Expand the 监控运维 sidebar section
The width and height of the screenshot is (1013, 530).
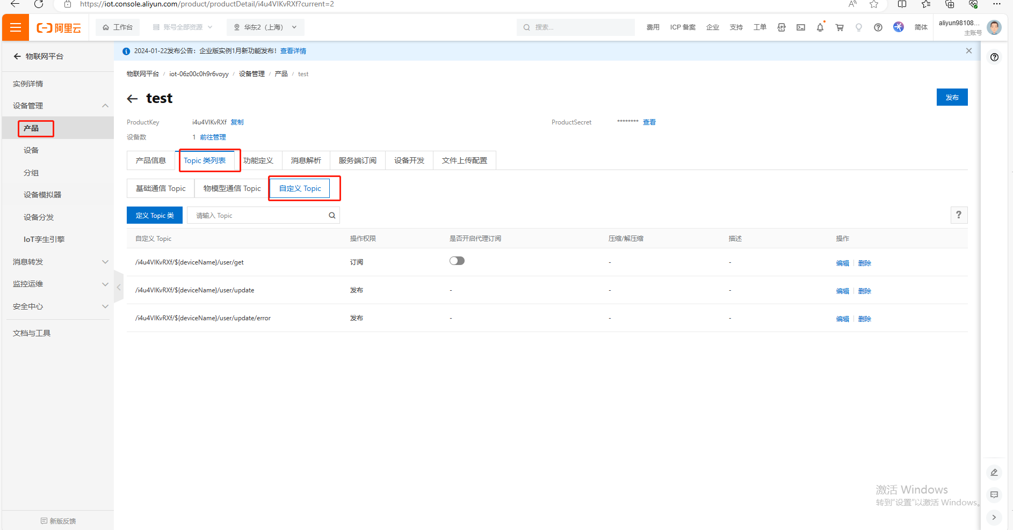(x=105, y=284)
